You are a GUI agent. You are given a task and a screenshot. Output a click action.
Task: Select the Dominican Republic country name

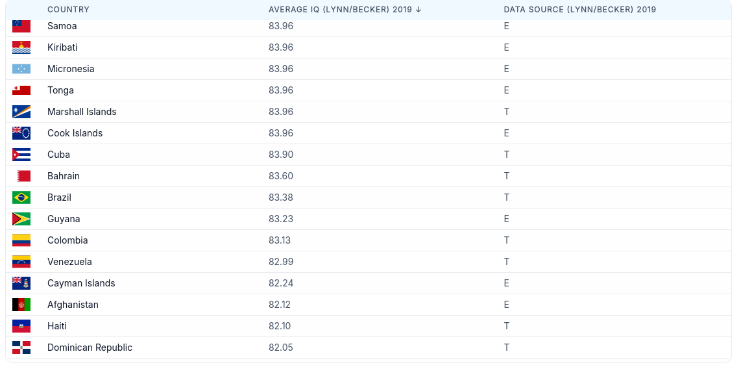[90, 348]
